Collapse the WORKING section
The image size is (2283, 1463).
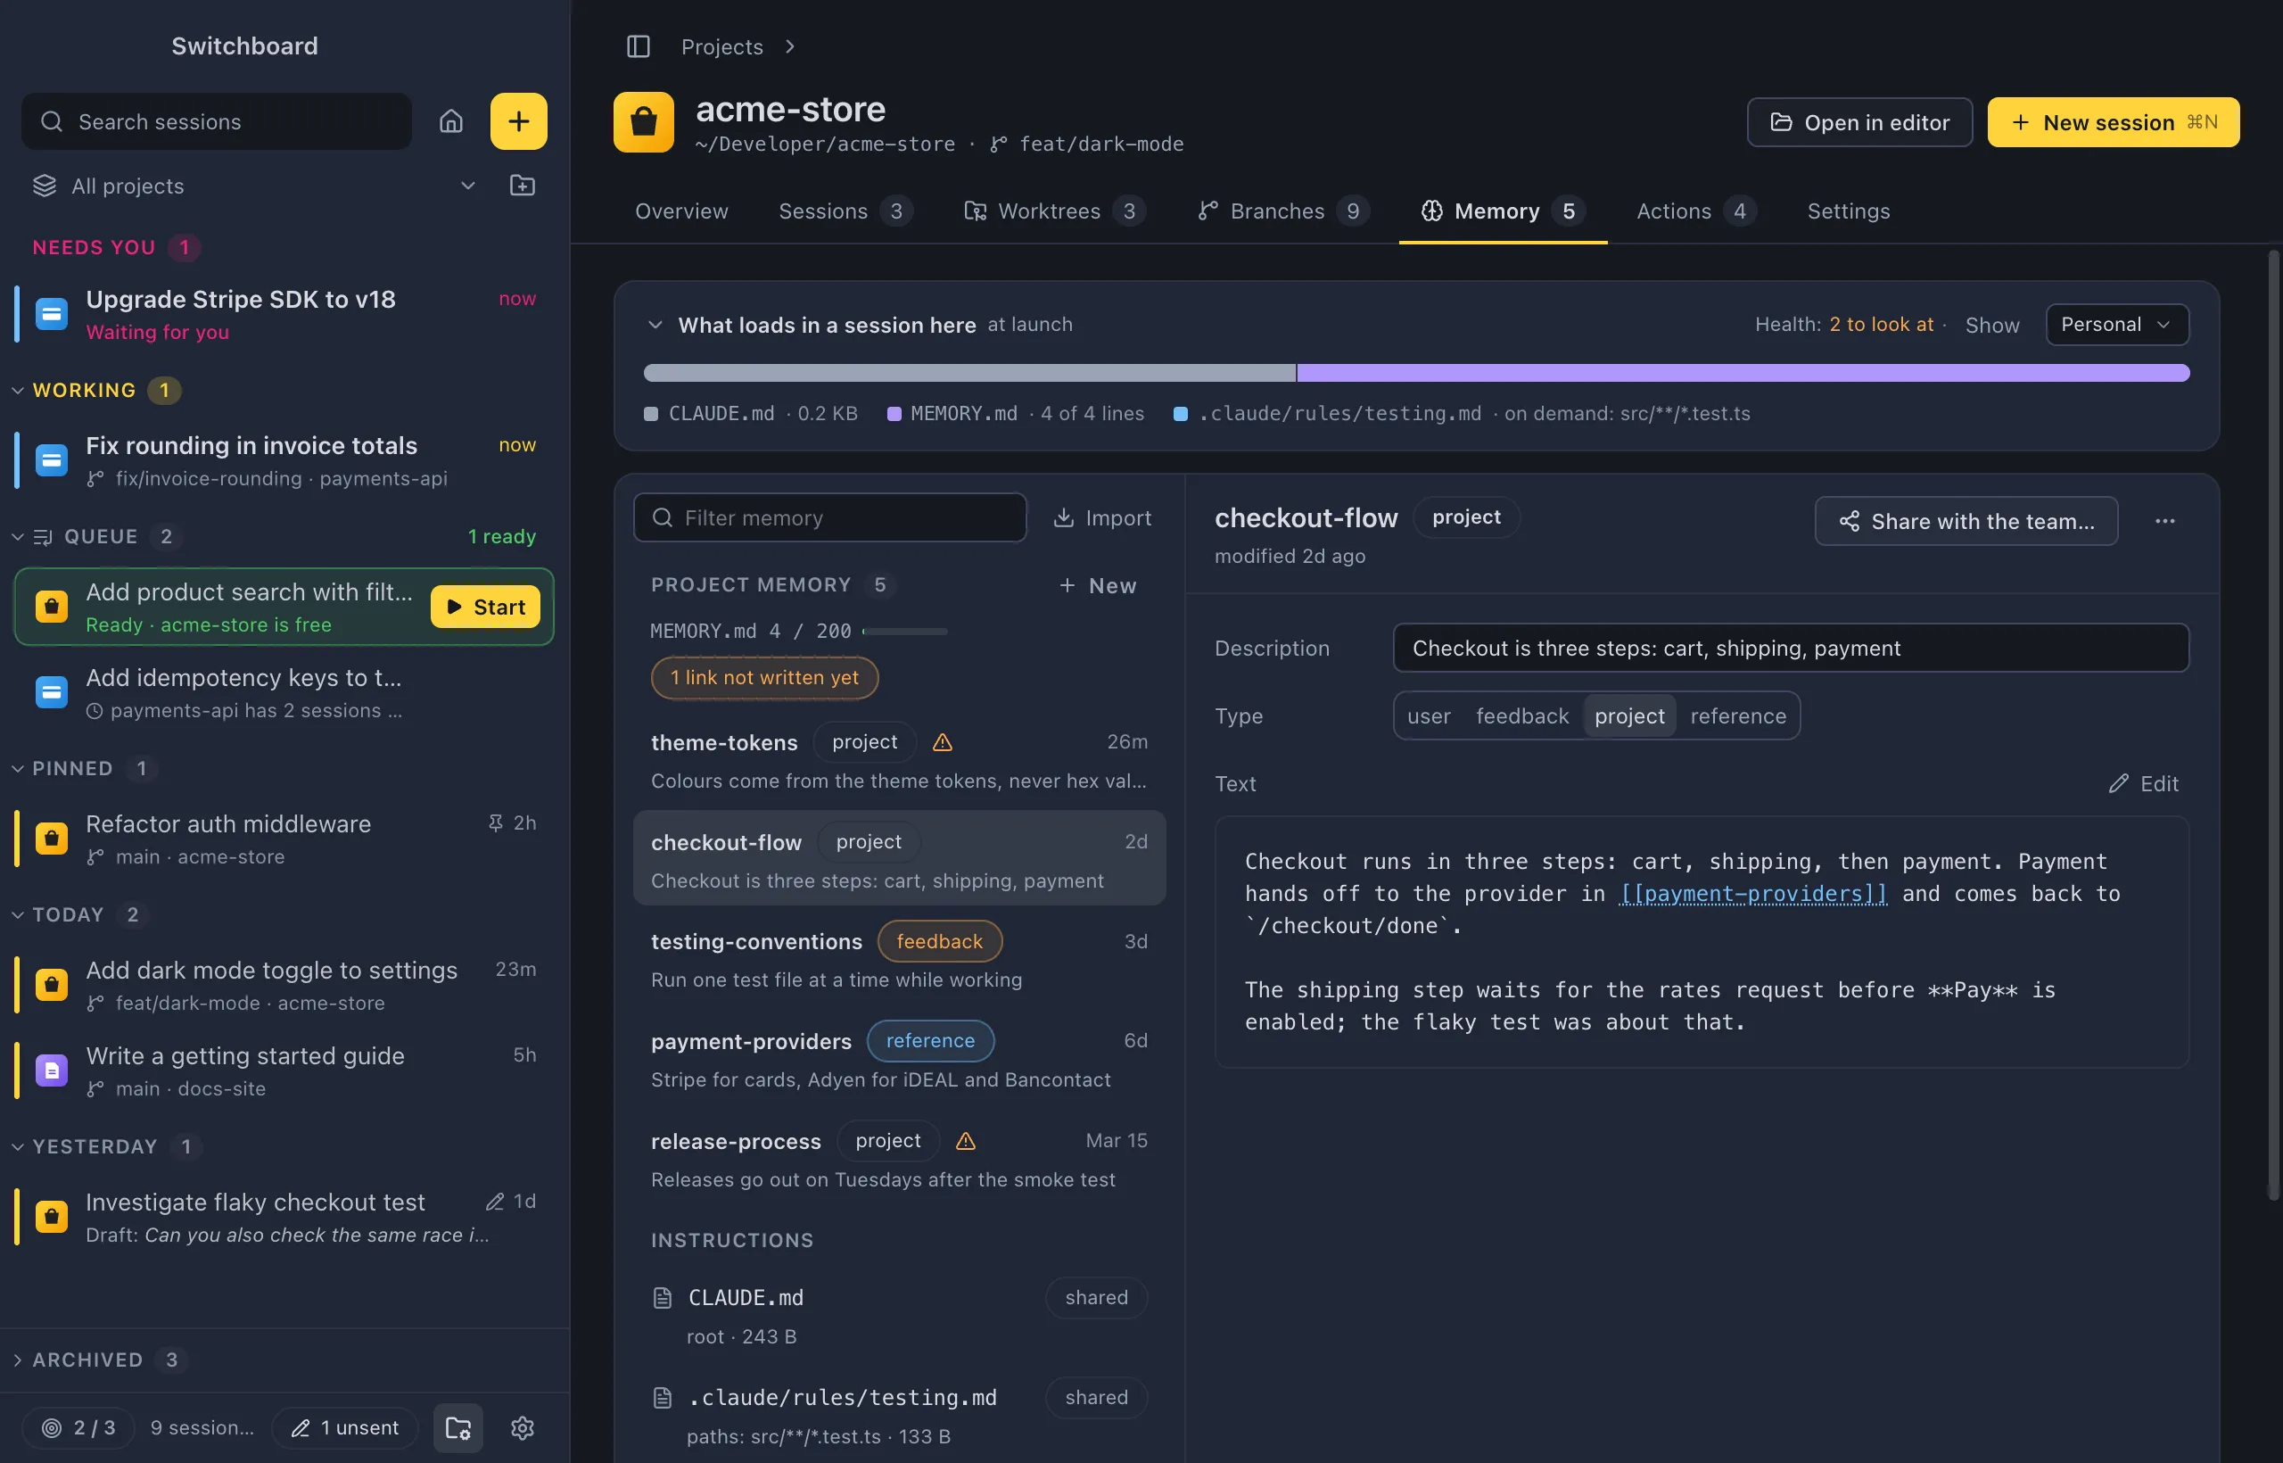point(17,391)
